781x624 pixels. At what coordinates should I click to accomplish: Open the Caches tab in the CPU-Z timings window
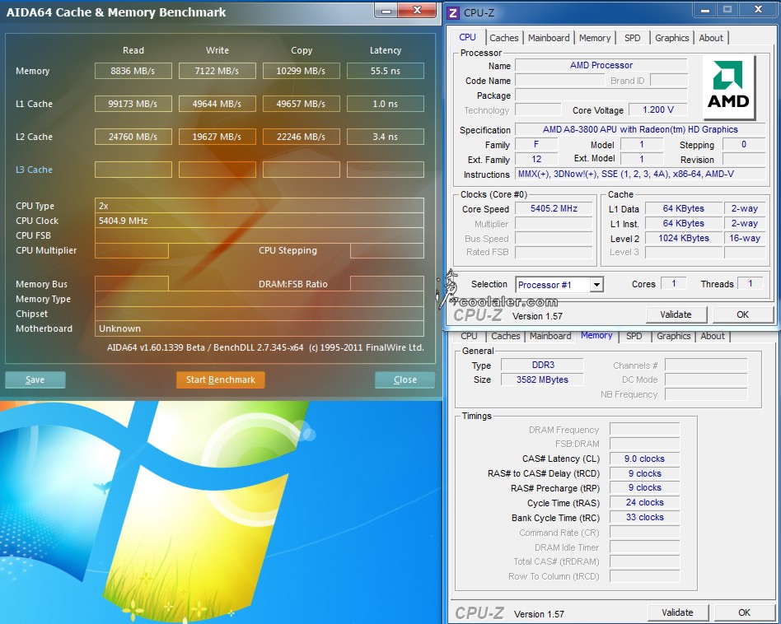point(506,336)
